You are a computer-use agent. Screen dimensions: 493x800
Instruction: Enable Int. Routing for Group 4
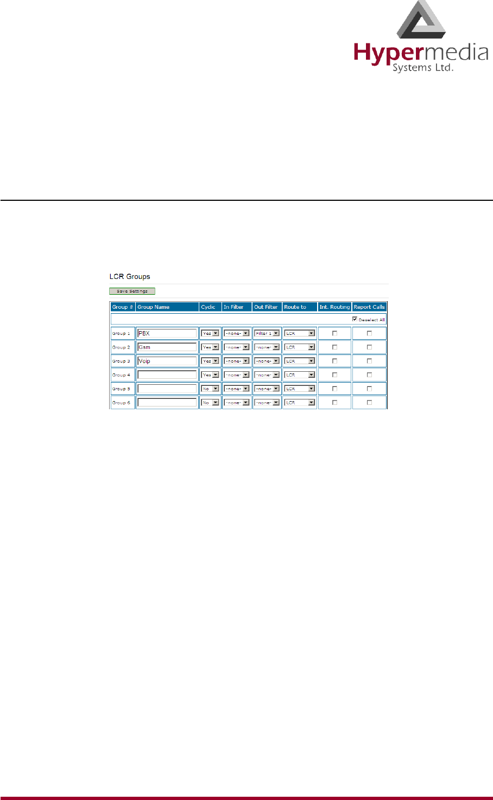pos(334,375)
